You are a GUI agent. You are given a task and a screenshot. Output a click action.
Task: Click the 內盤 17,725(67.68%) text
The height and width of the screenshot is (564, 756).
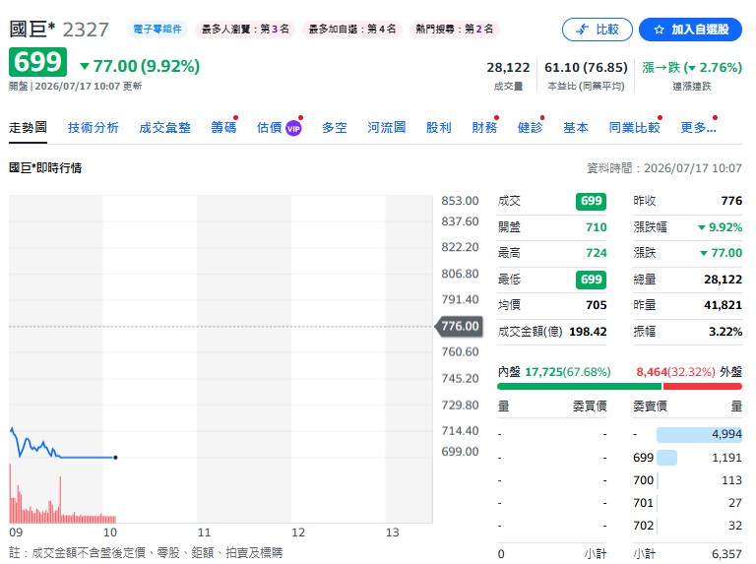[x=554, y=372]
